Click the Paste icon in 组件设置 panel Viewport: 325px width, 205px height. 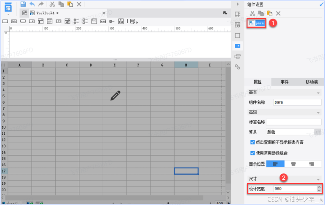[x=269, y=13]
